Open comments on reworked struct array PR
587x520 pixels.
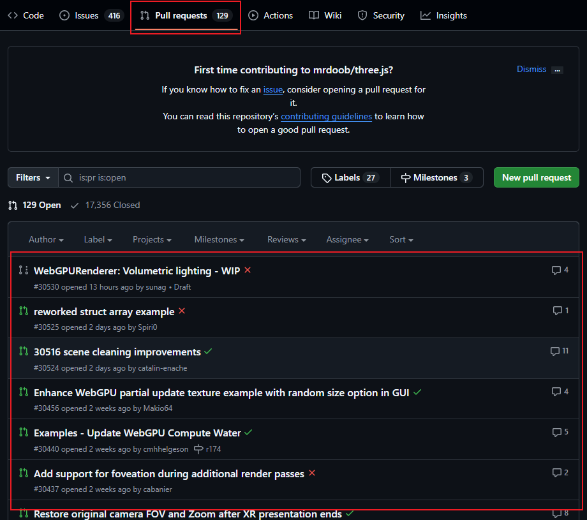click(x=561, y=310)
